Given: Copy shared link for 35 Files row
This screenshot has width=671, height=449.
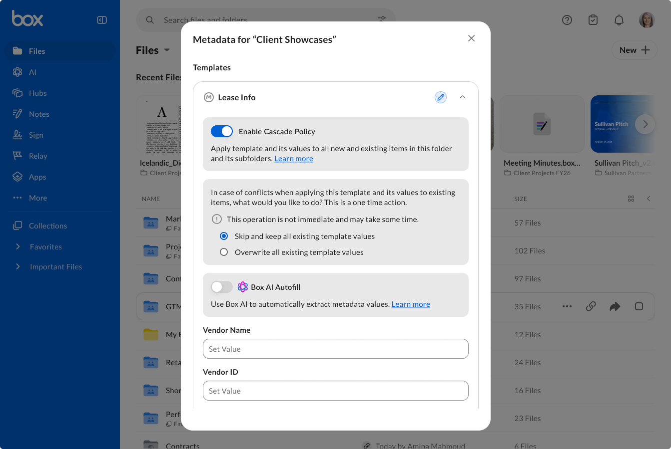Looking at the screenshot, I should coord(591,306).
